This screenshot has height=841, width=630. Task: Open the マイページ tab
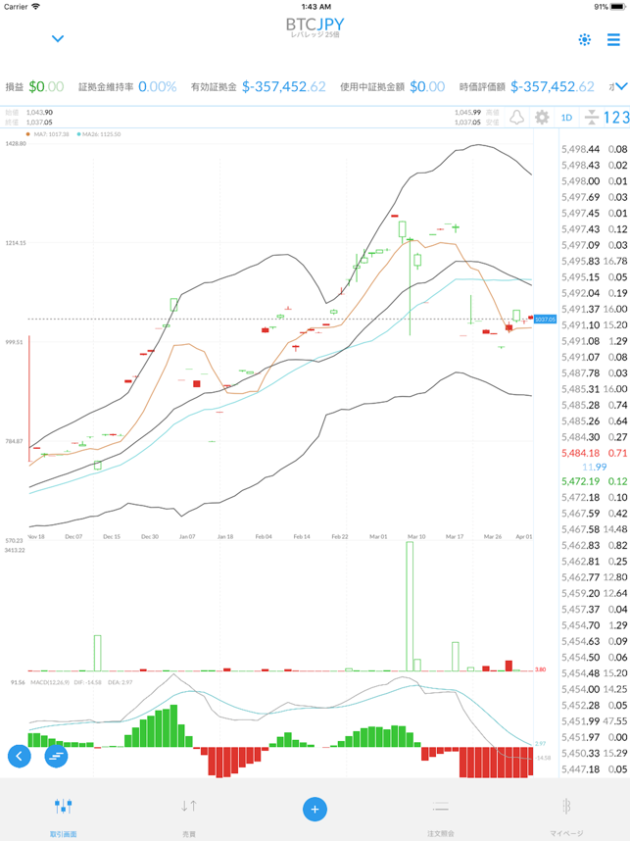[565, 814]
